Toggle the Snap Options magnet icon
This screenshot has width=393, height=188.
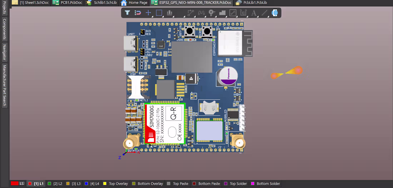point(138,12)
